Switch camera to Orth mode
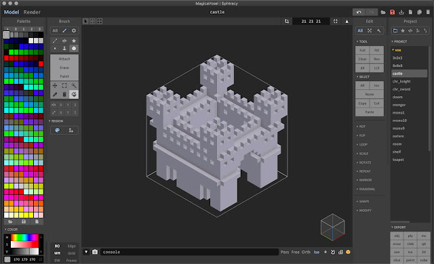434x264 pixels. click(306, 252)
